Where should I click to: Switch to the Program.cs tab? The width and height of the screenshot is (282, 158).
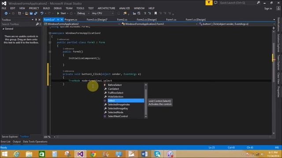coord(71,19)
